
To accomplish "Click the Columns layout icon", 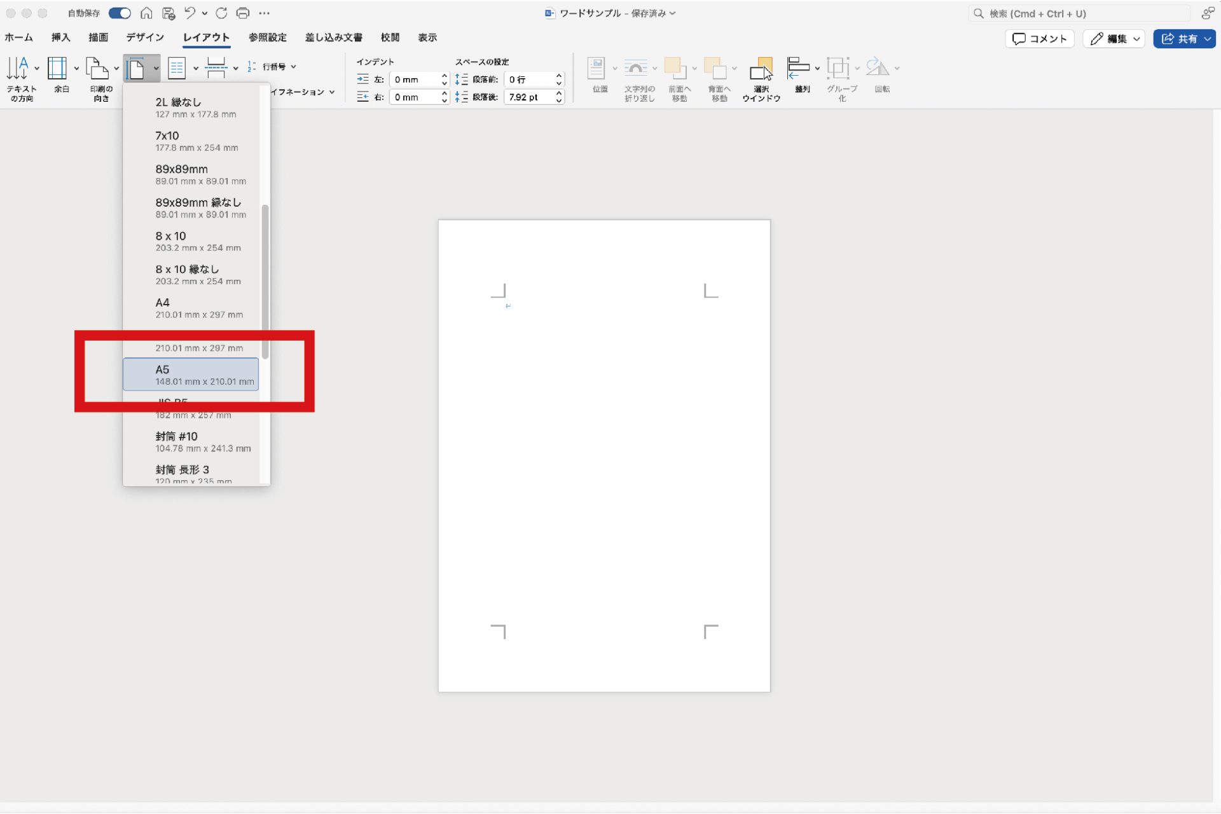I will (x=177, y=68).
